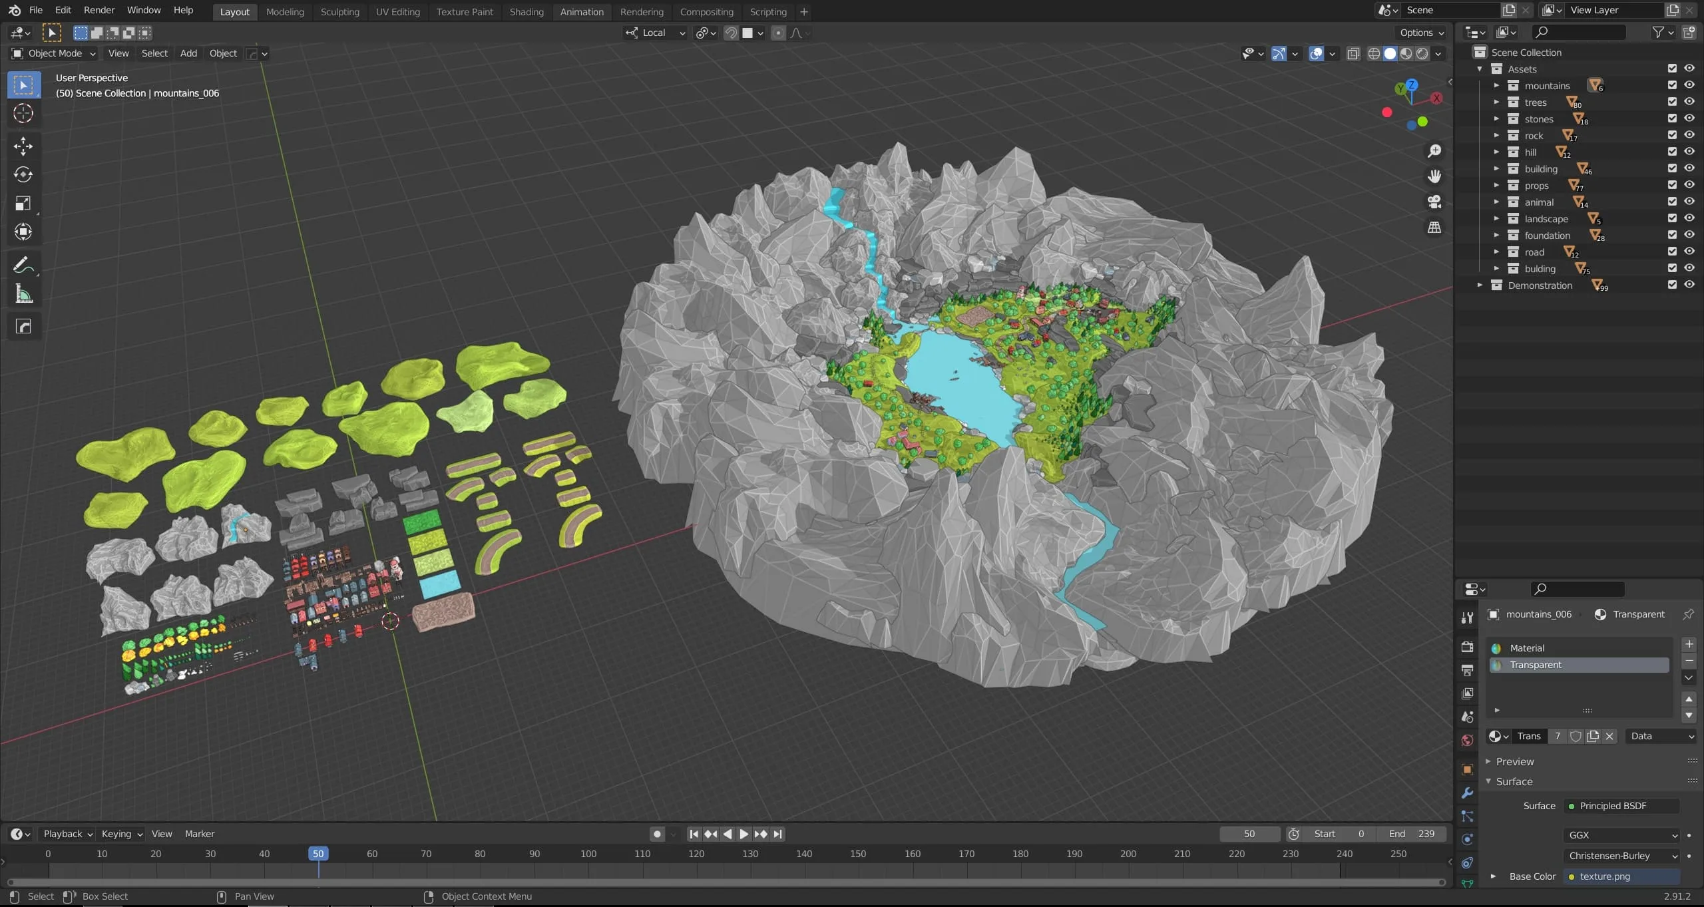Viewport: 1704px width, 907px height.
Task: Open the timeline Marker menu
Action: [200, 834]
